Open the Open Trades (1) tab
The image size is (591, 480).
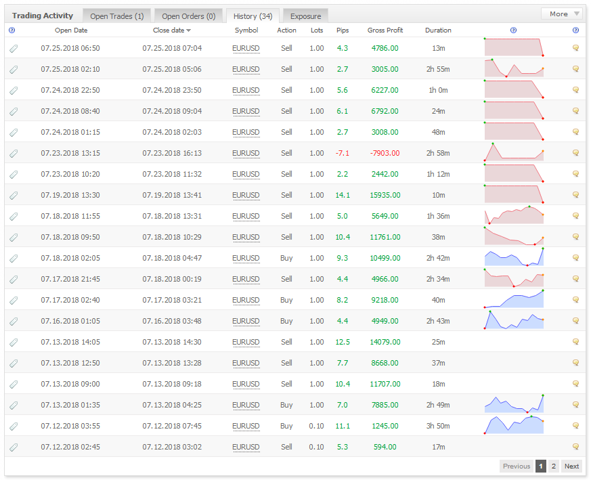(117, 16)
